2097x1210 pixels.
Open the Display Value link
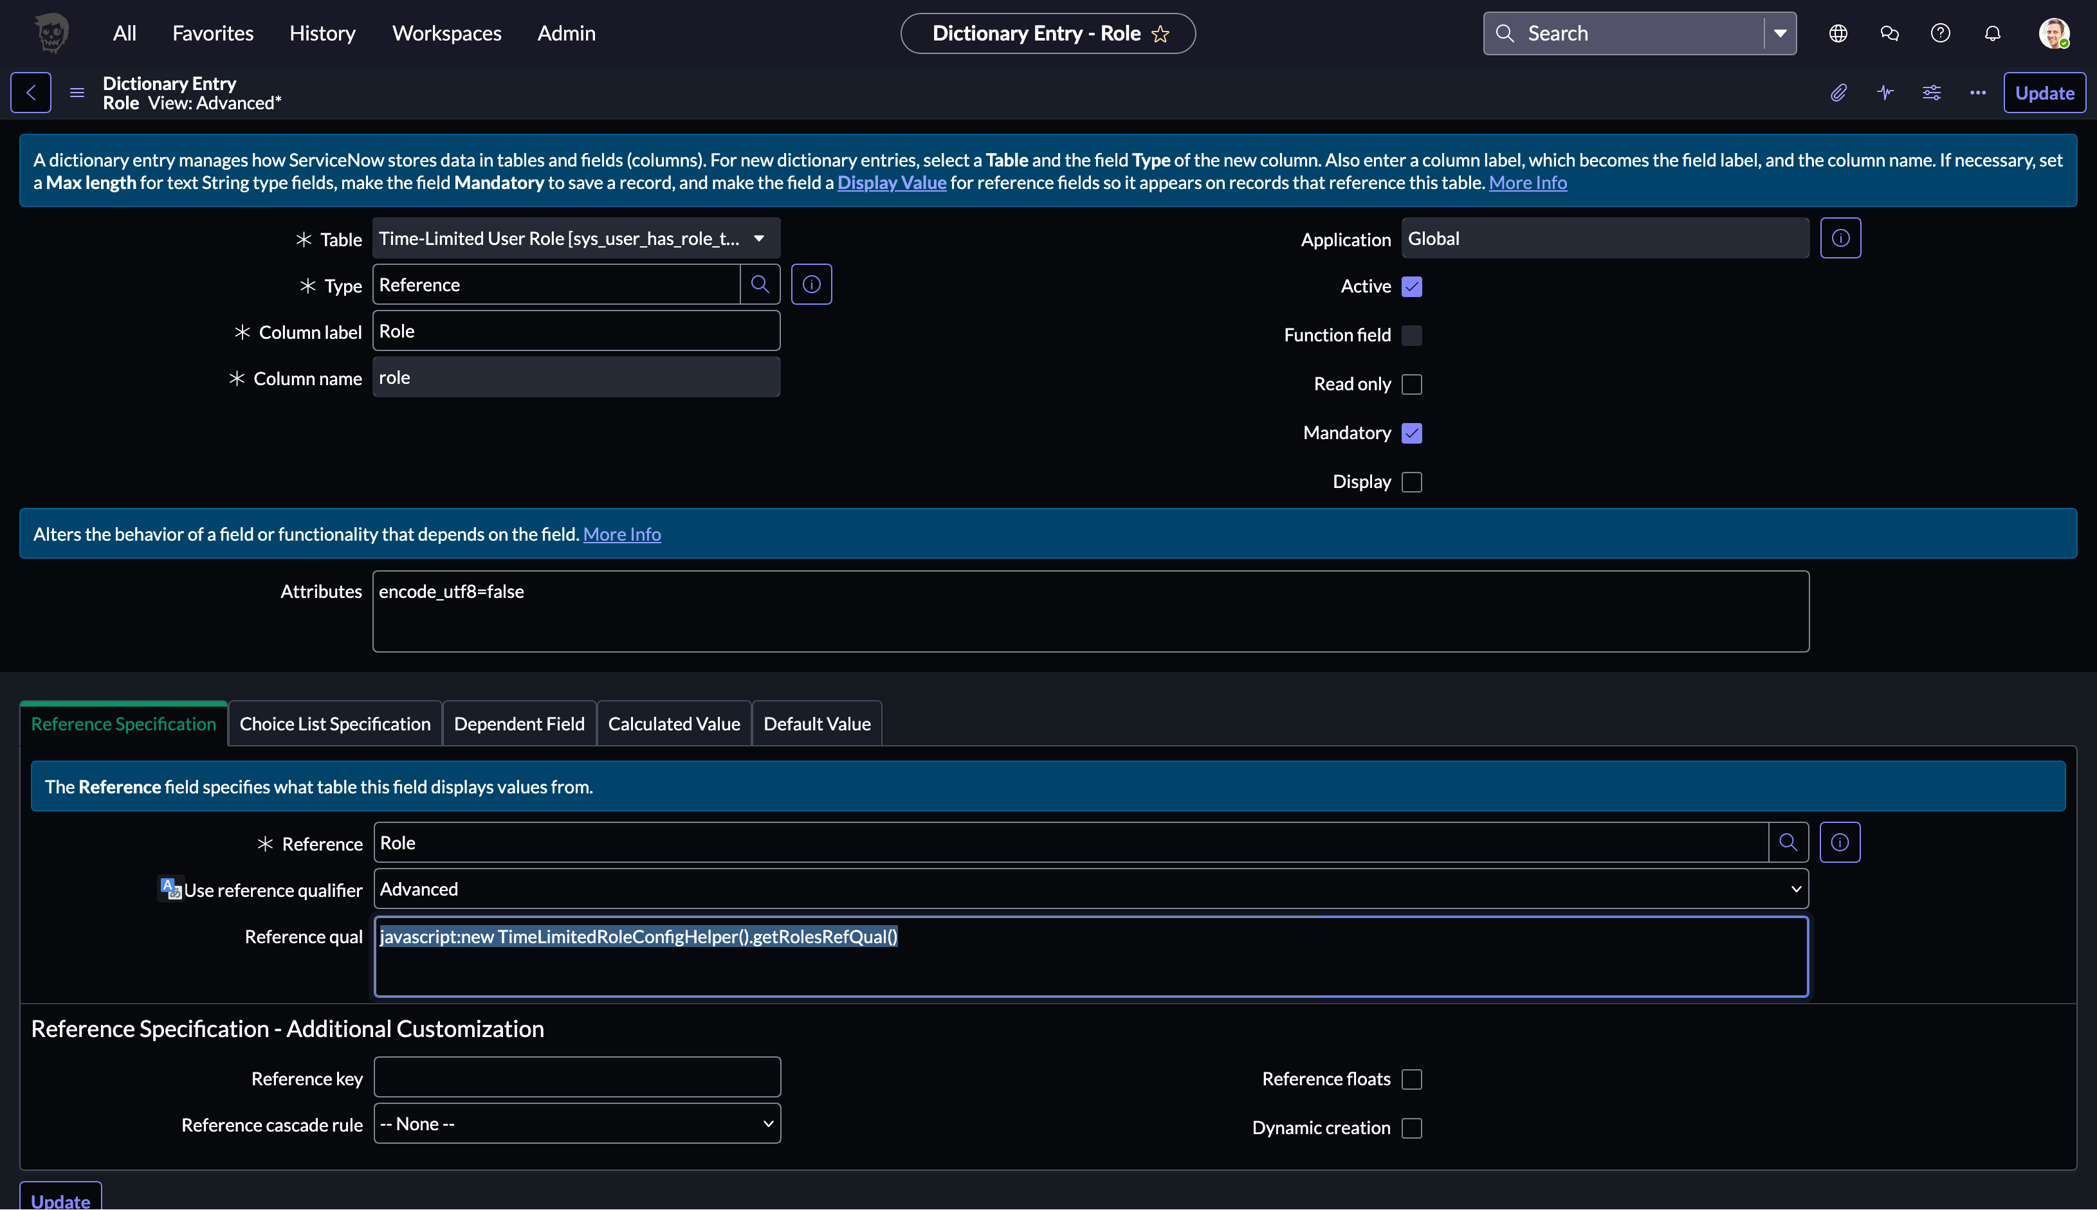(x=892, y=183)
